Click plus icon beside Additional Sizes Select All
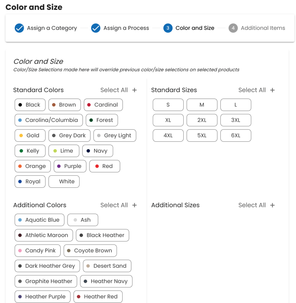Viewport: 296px width, 303px height. pyautogui.click(x=272, y=205)
